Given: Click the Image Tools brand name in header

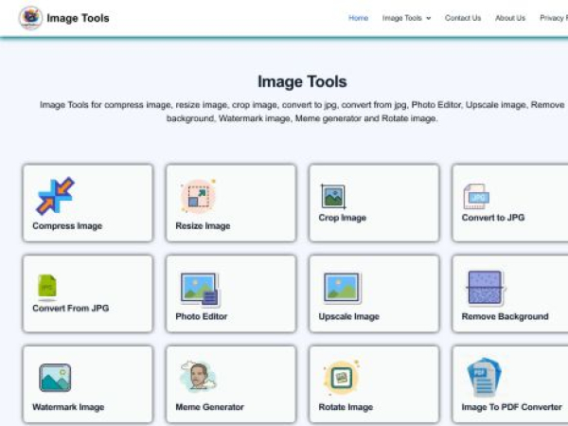Looking at the screenshot, I should [78, 18].
